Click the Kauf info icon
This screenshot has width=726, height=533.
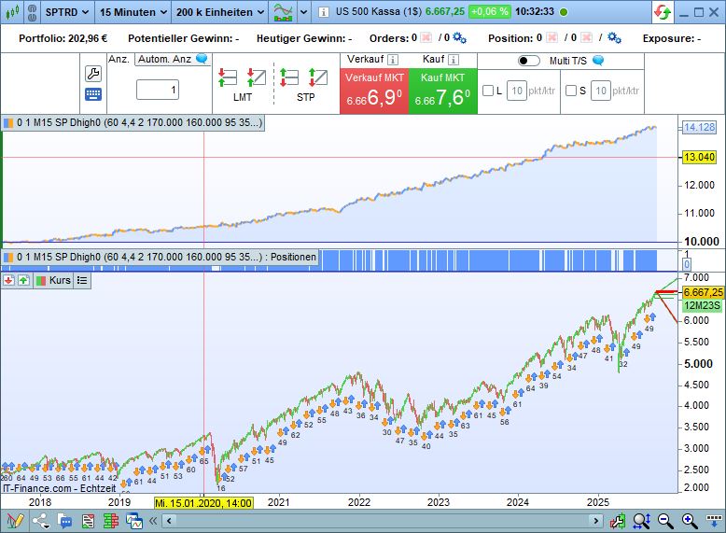[x=454, y=60]
